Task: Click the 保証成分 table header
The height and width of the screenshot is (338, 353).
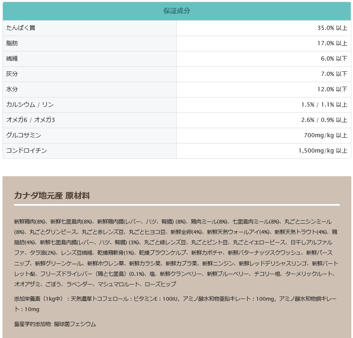Action: (x=177, y=11)
